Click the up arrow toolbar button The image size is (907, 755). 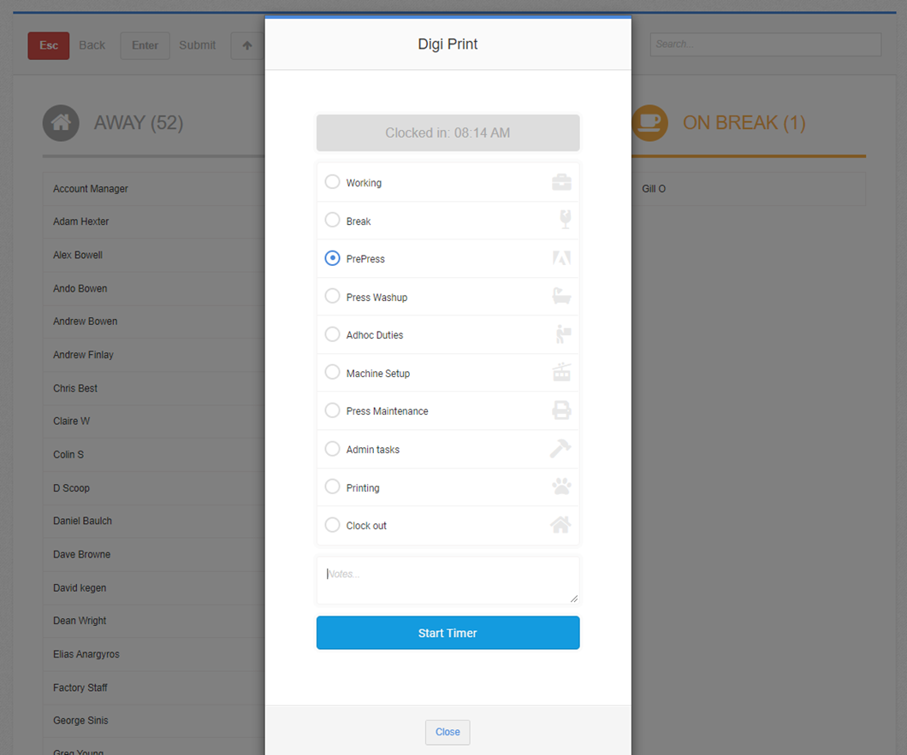point(247,45)
